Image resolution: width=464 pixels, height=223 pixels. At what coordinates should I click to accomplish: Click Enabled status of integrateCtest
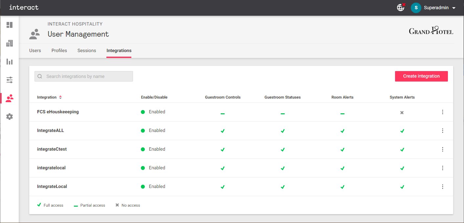[153, 149]
